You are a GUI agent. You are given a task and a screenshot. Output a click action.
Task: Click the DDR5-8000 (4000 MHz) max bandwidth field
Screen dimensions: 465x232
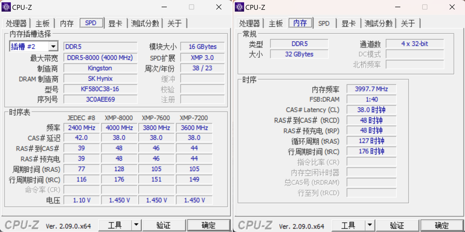pyautogui.click(x=100, y=57)
